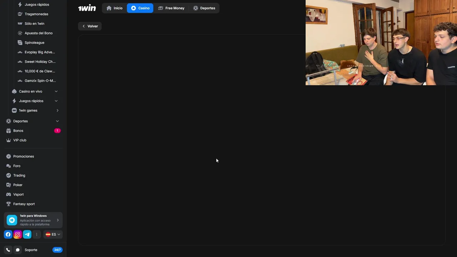The width and height of the screenshot is (457, 257).
Task: Open Vsport gamepad icon
Action: point(9,195)
